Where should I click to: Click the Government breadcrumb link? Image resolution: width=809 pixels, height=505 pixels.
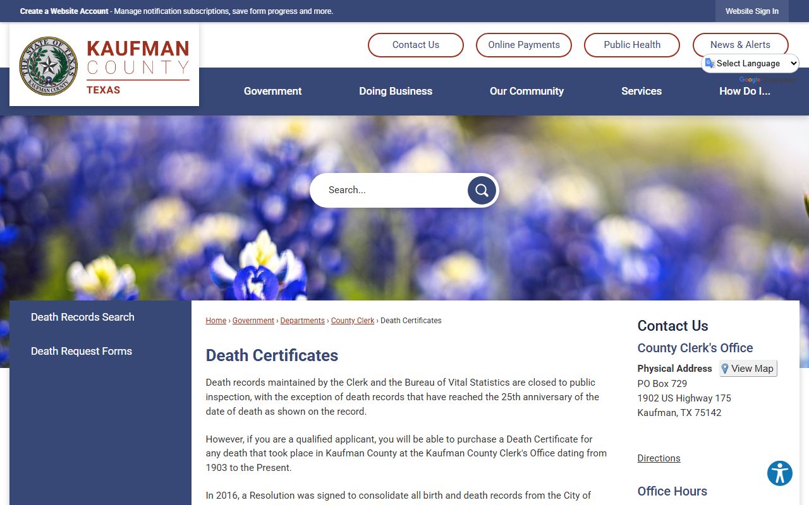253,321
